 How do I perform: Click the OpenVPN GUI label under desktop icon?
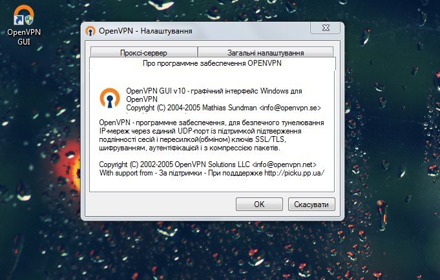[24, 37]
